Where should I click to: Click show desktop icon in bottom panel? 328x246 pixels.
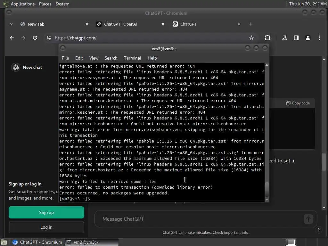tap(4, 242)
